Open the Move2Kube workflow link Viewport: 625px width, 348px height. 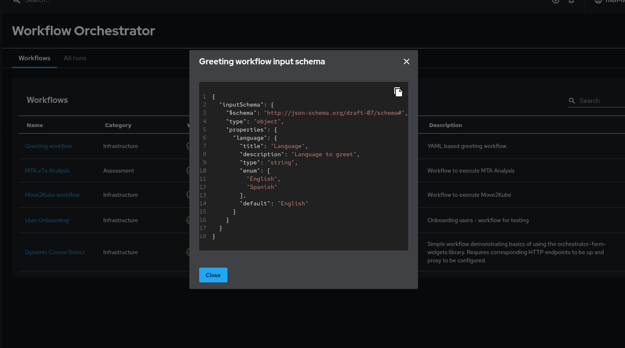click(x=52, y=195)
